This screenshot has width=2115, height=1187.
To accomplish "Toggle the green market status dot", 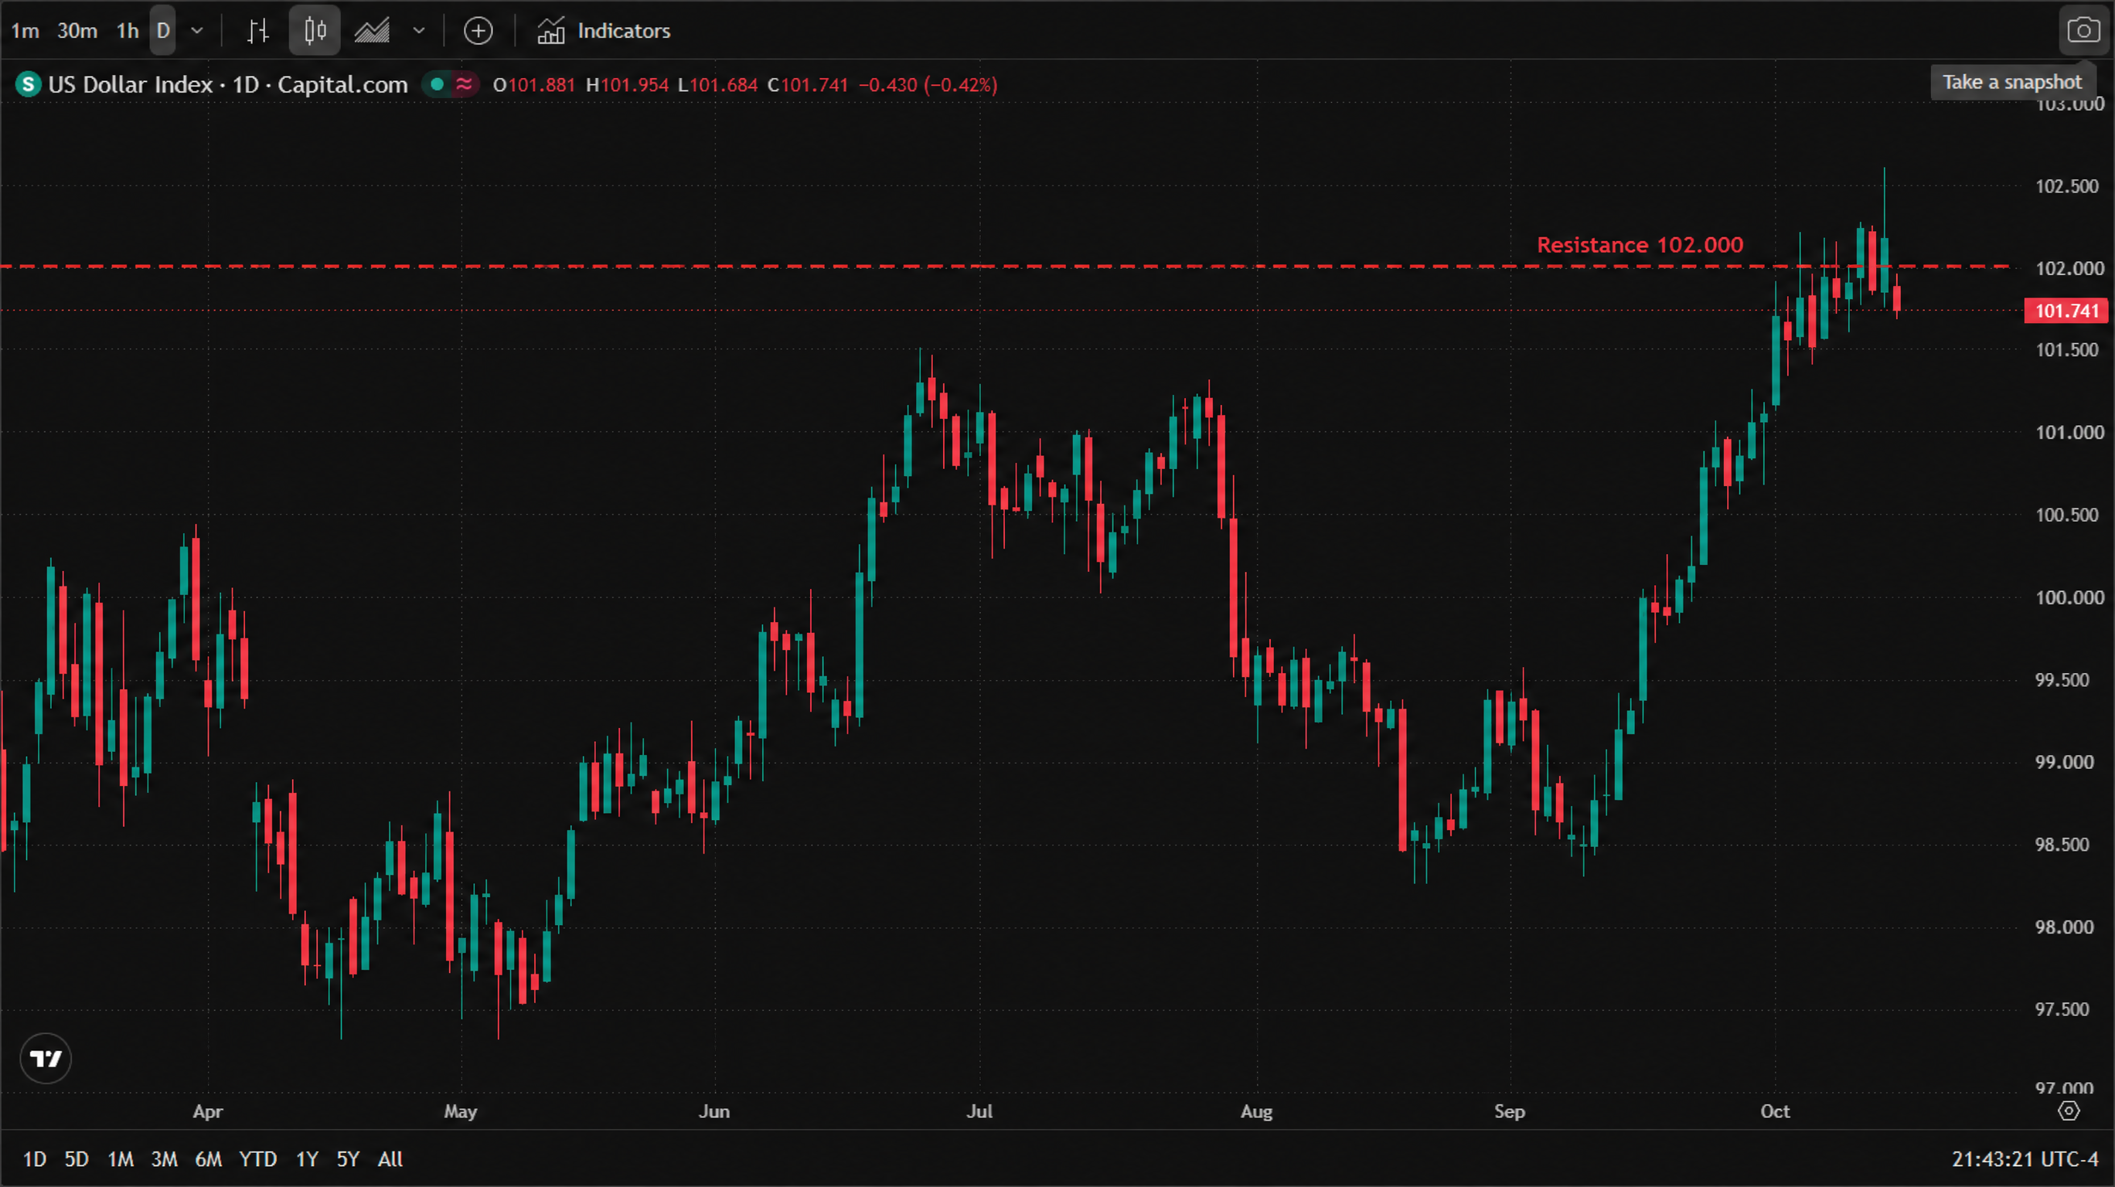I will [x=438, y=83].
